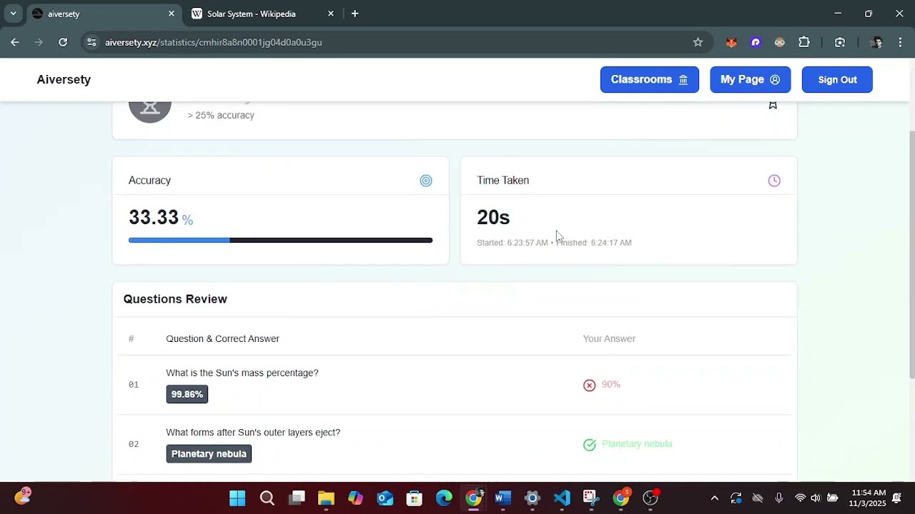This screenshot has height=514, width=915.
Task: Open Settings gear on taskbar
Action: pyautogui.click(x=533, y=498)
